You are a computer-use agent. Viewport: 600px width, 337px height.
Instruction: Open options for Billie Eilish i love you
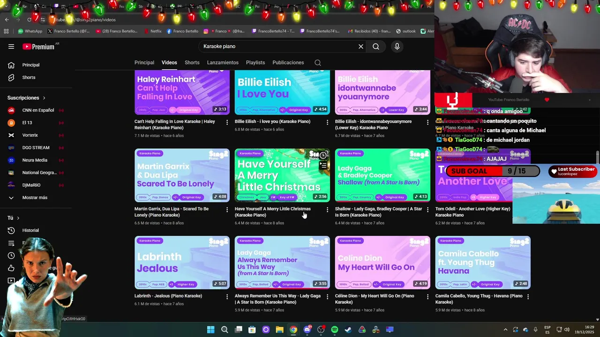(327, 122)
